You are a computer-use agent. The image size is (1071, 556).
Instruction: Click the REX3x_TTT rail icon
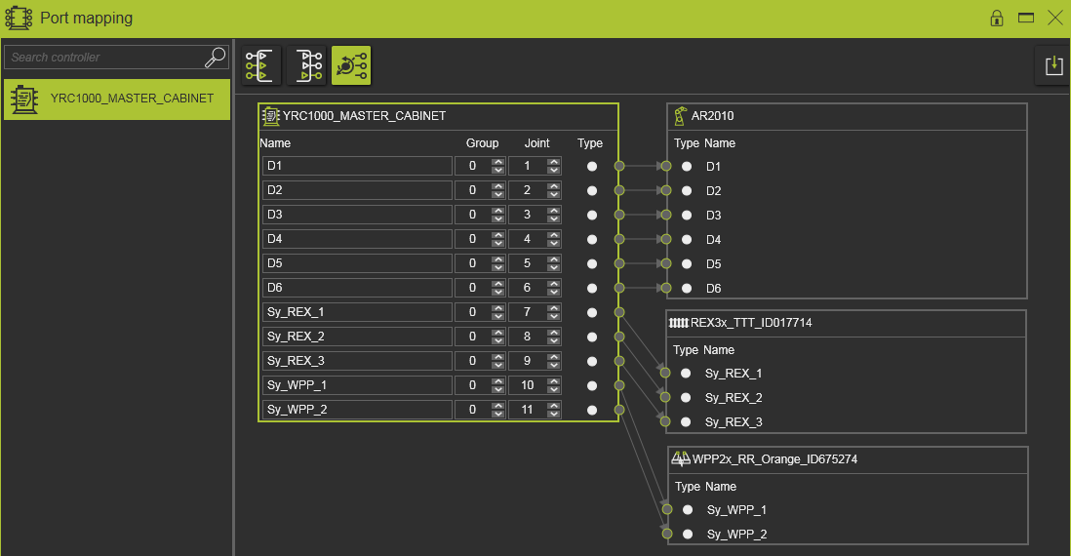[678, 323]
